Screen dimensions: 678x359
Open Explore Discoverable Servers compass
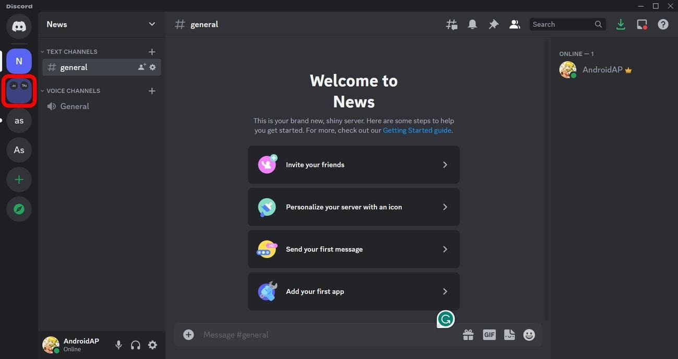pyautogui.click(x=19, y=209)
